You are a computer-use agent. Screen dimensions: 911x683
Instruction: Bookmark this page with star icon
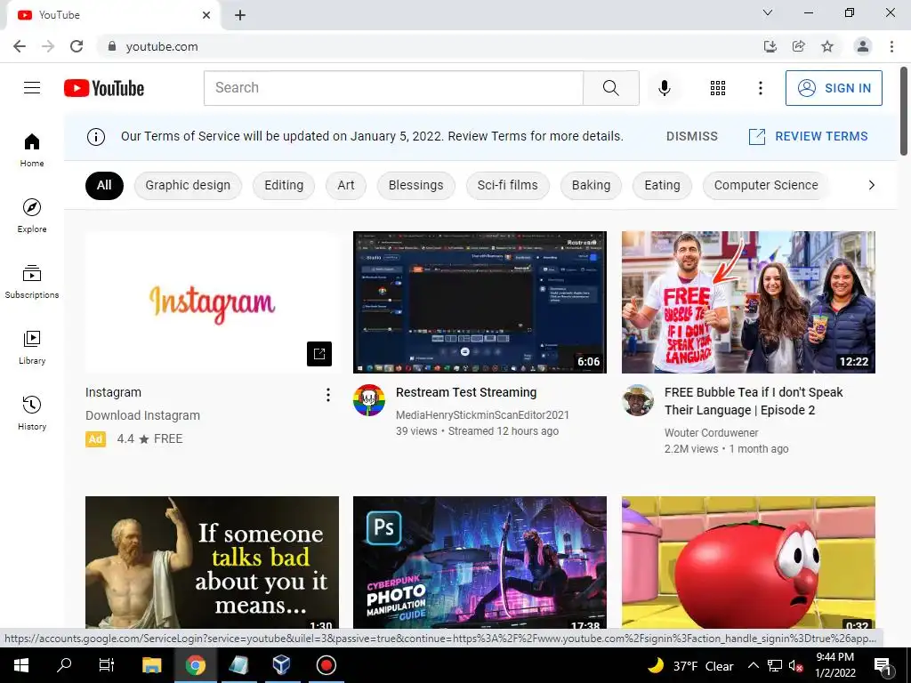pyautogui.click(x=826, y=46)
